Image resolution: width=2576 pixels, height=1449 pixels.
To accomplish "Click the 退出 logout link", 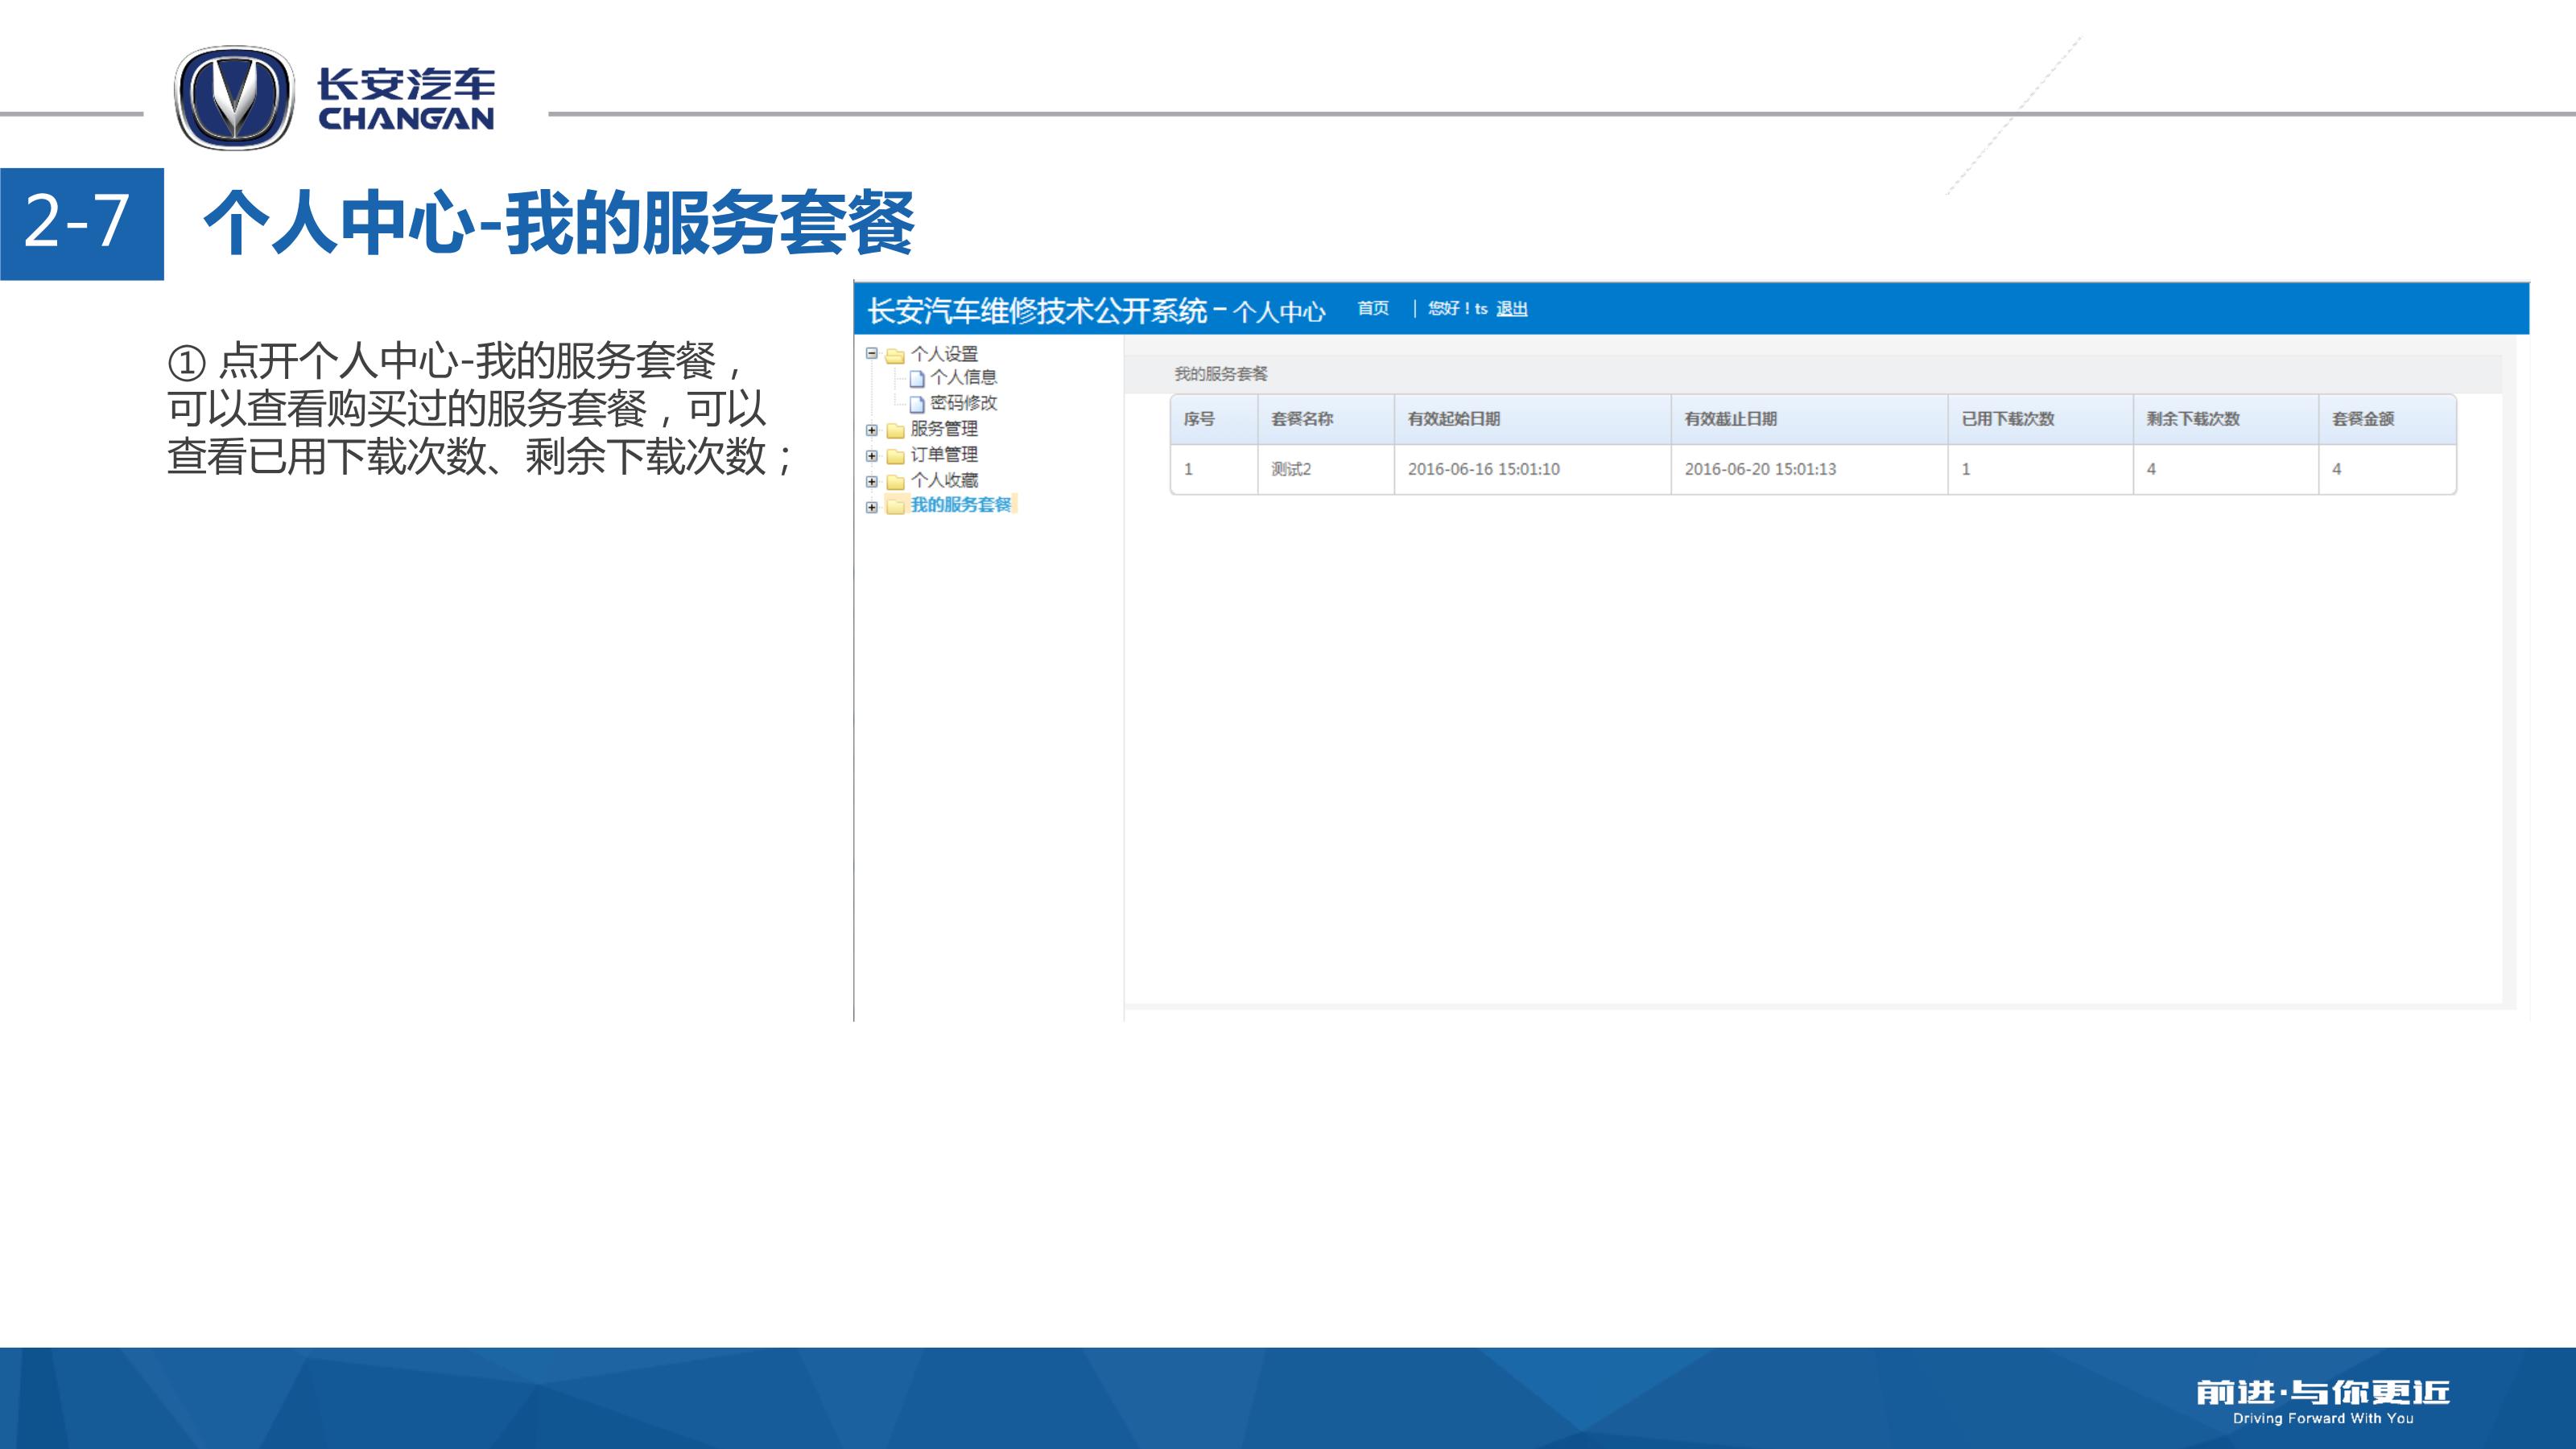I will [x=1511, y=310].
